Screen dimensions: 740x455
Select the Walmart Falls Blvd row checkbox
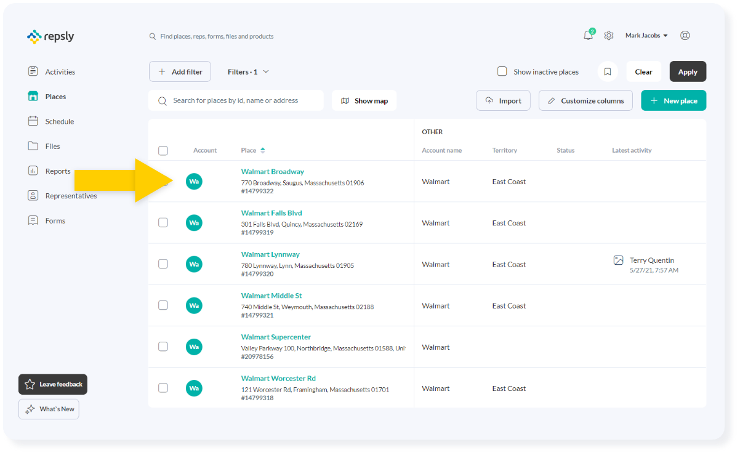coord(163,222)
